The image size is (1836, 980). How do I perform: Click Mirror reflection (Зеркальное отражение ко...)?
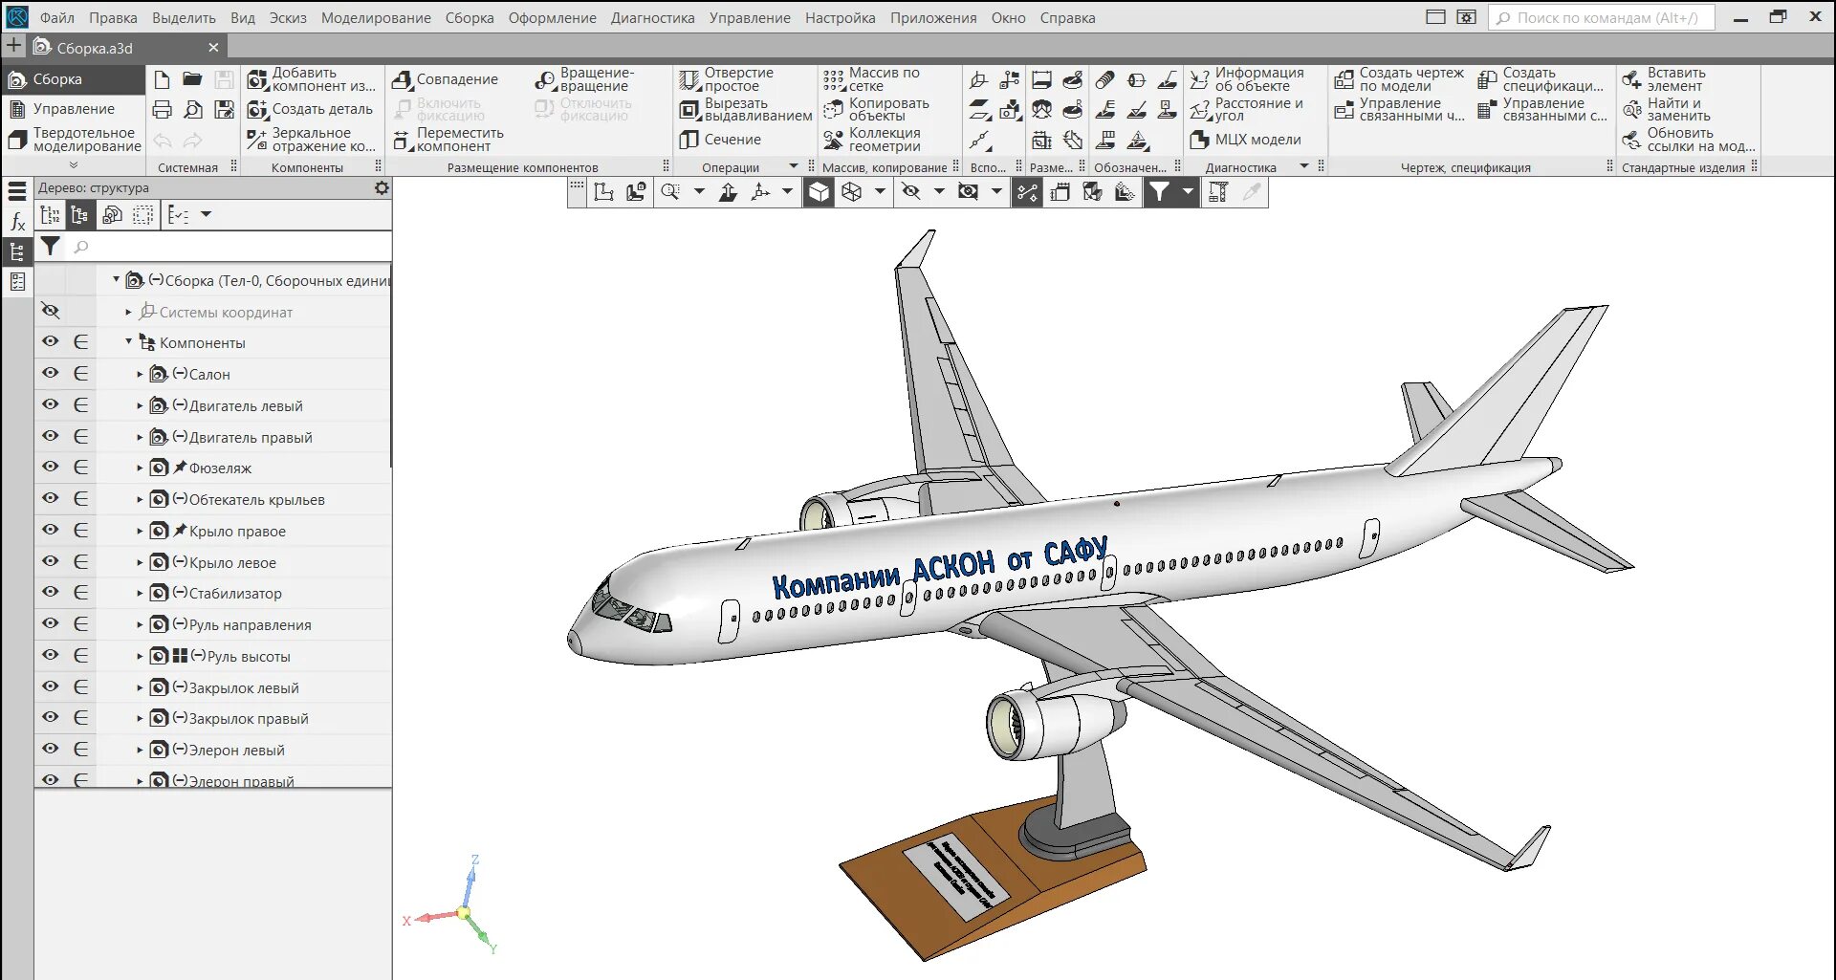pyautogui.click(x=312, y=140)
